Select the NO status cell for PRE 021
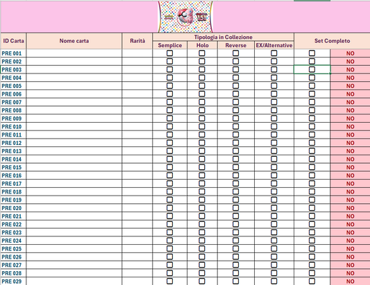This screenshot has width=370, height=285. pyautogui.click(x=350, y=216)
